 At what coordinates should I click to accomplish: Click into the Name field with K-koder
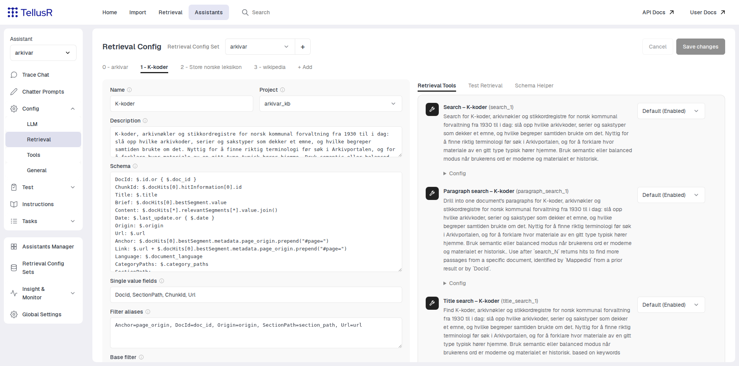pos(182,104)
